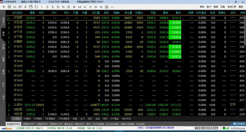Image resolution: width=246 pixels, height=132 pixels.
Task: Select the 上证50 index row
Action: [125, 105]
